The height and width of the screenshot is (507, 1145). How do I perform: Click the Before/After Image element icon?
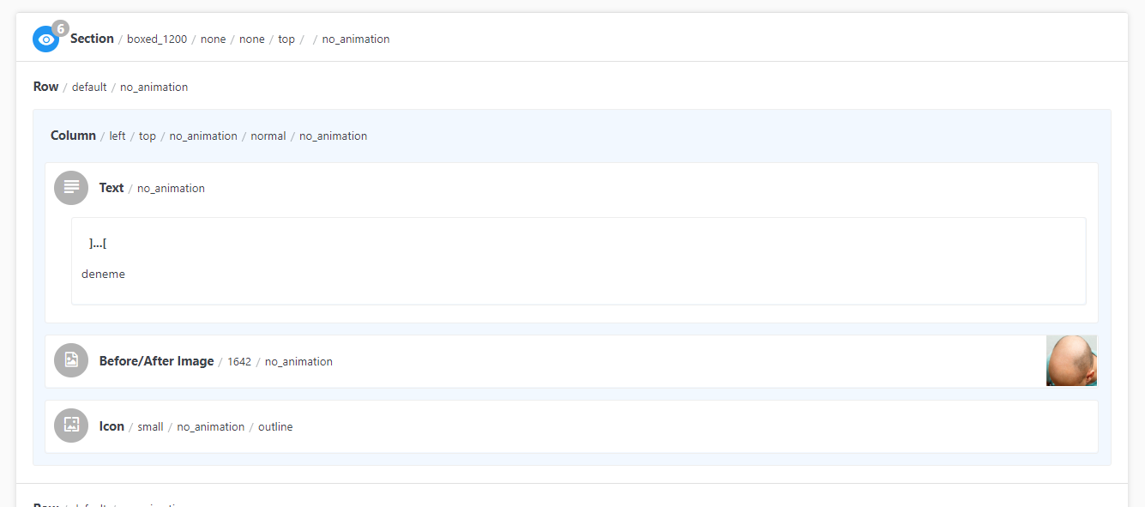71,361
